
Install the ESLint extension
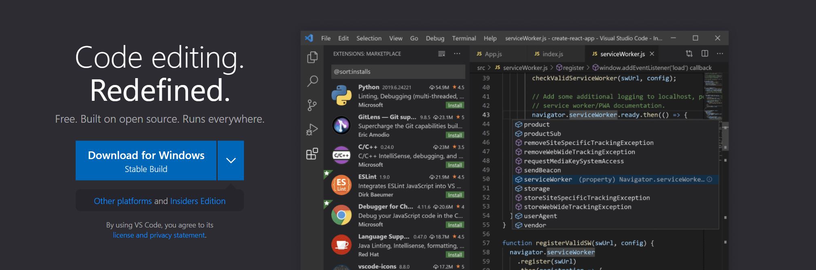click(455, 195)
